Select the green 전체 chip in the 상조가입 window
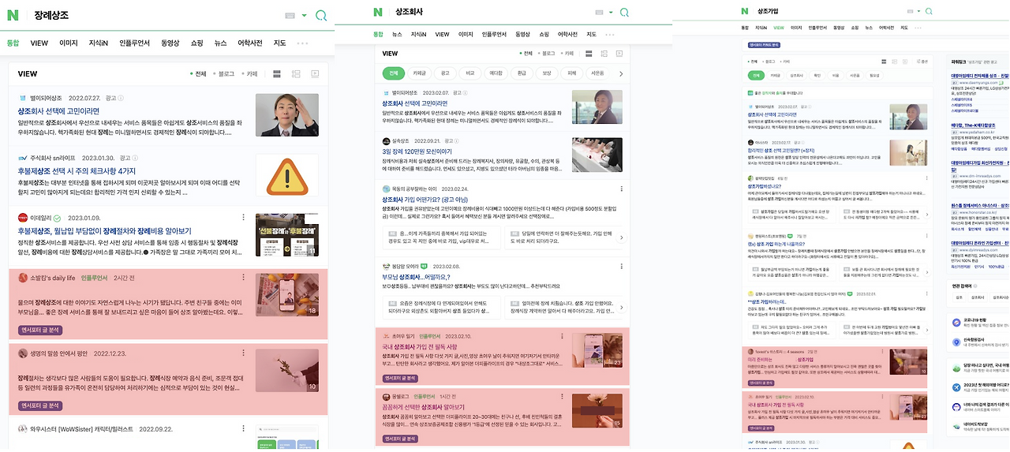 coord(756,76)
